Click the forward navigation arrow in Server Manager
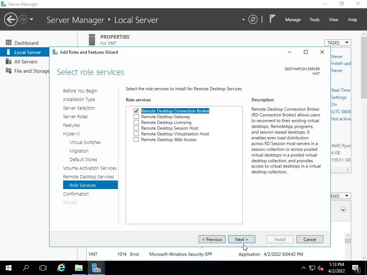 point(23,19)
